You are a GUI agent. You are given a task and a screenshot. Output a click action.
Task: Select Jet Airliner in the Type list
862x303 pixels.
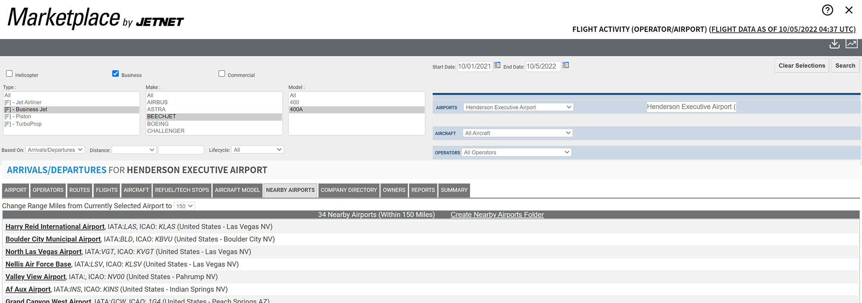coord(71,102)
